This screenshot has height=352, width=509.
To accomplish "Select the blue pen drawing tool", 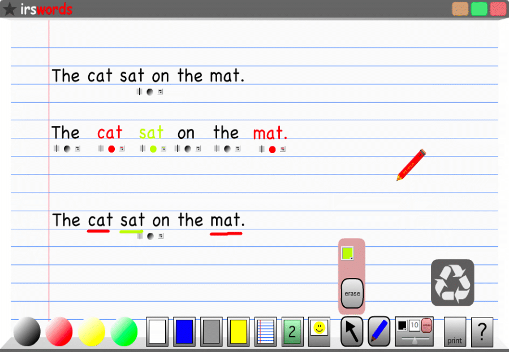I will point(379,331).
